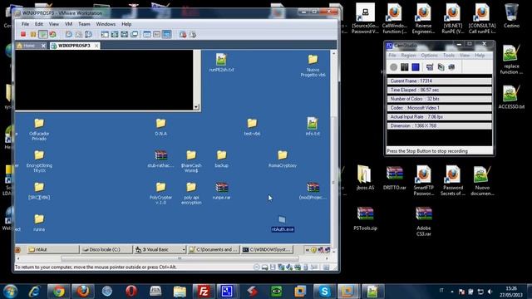Open the Team menu in VMware Workstation
This screenshot has width=532, height=299.
click(x=84, y=24)
